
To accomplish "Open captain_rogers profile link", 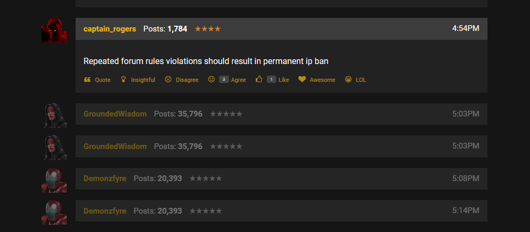I will pyautogui.click(x=110, y=29).
